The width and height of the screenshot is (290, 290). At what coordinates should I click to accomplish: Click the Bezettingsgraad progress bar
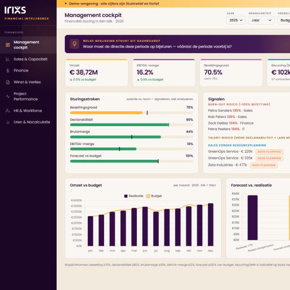click(132, 113)
